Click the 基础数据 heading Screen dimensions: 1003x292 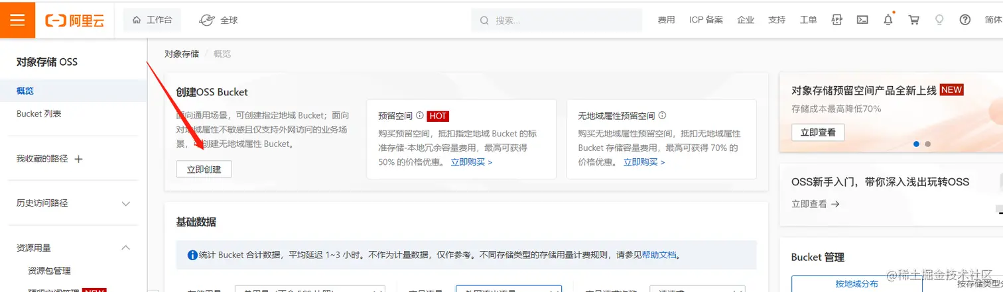pyautogui.click(x=196, y=222)
